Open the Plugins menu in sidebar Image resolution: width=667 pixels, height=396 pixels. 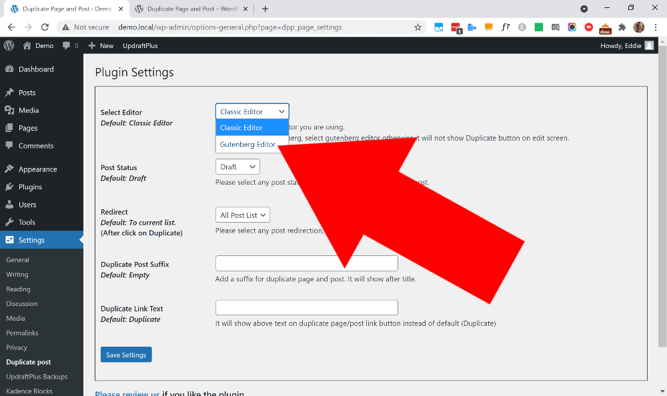(x=30, y=187)
